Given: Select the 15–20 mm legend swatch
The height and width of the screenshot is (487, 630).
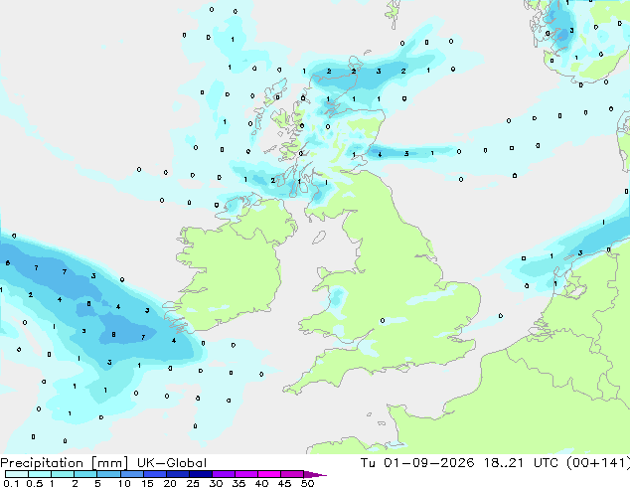Looking at the screenshot, I should coord(154,474).
